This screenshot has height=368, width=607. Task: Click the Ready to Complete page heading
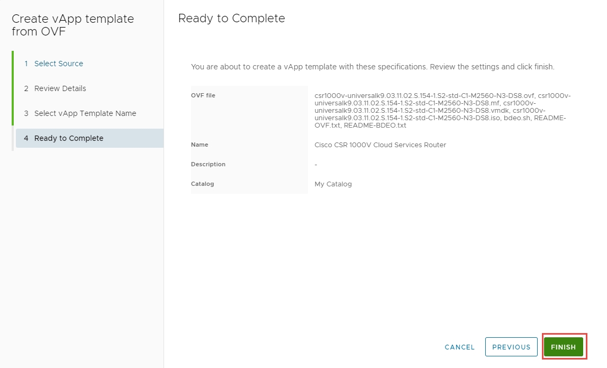[231, 19]
